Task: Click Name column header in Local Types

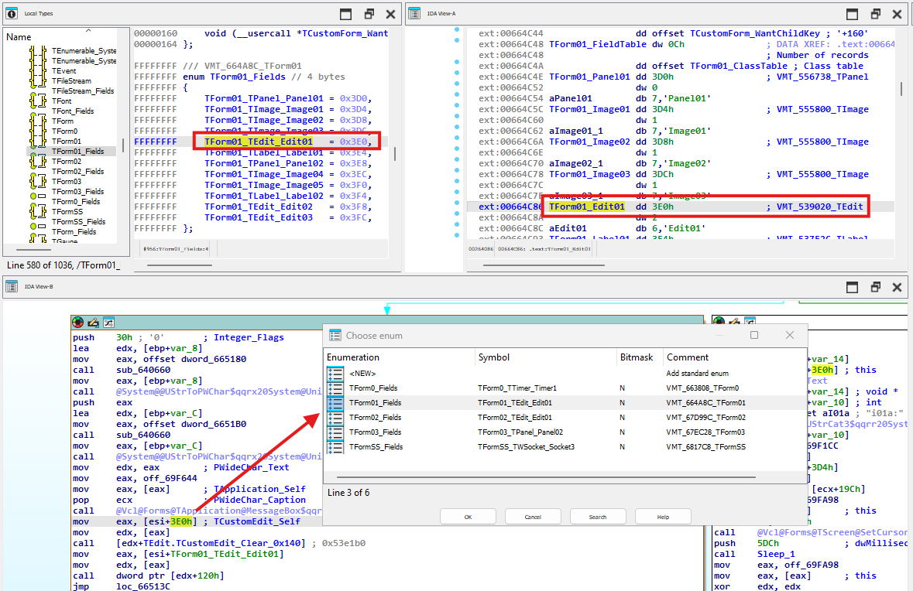Action: [19, 36]
